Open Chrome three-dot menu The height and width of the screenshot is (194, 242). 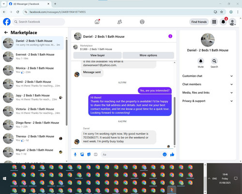(x=238, y=12)
